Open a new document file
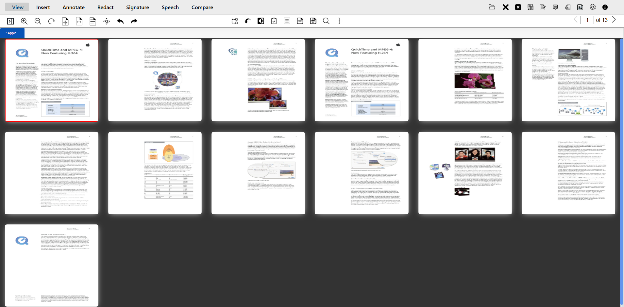 (492, 7)
